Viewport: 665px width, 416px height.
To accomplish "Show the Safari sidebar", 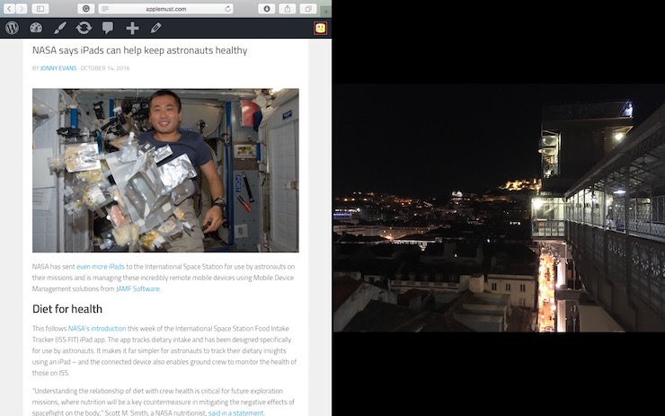I will (x=40, y=8).
